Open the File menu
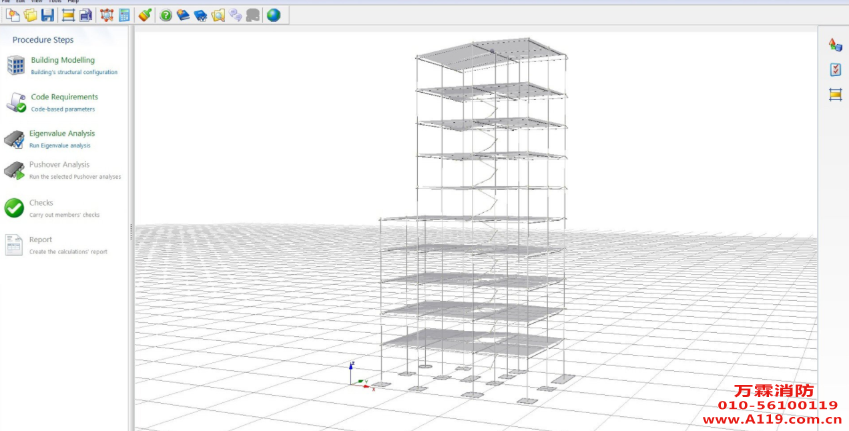849x431 pixels. click(x=6, y=1)
